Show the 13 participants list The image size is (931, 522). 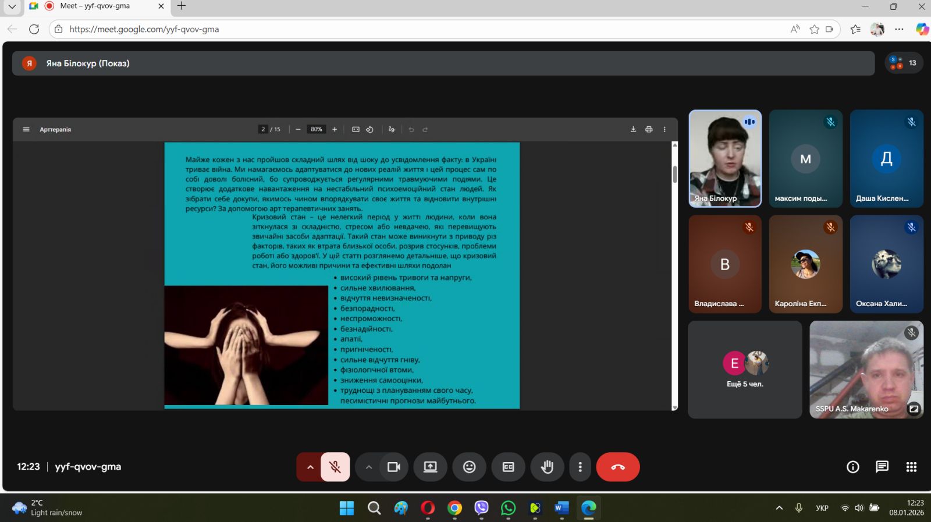(x=904, y=63)
